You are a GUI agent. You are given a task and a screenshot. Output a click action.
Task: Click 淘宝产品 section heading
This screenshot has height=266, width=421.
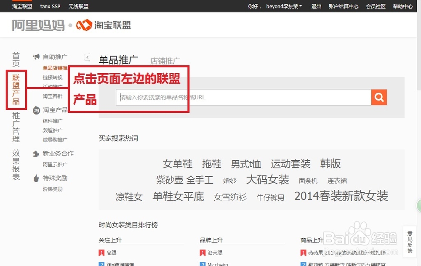[x=55, y=110]
